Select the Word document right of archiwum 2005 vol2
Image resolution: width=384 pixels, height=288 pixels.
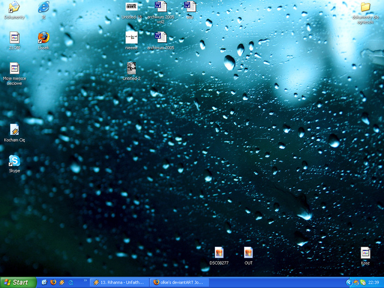click(190, 10)
